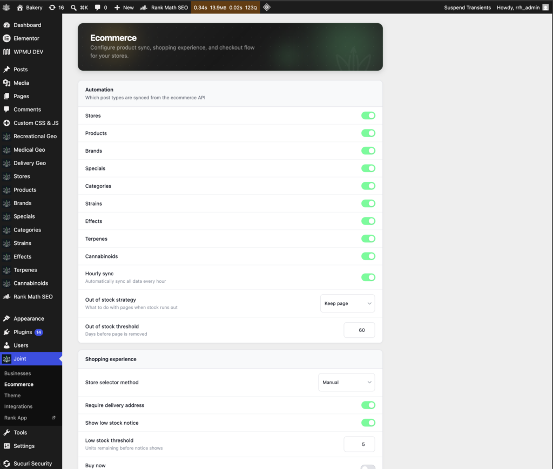Click the Plugins update count badge 14
This screenshot has height=469, width=553.
[39, 332]
